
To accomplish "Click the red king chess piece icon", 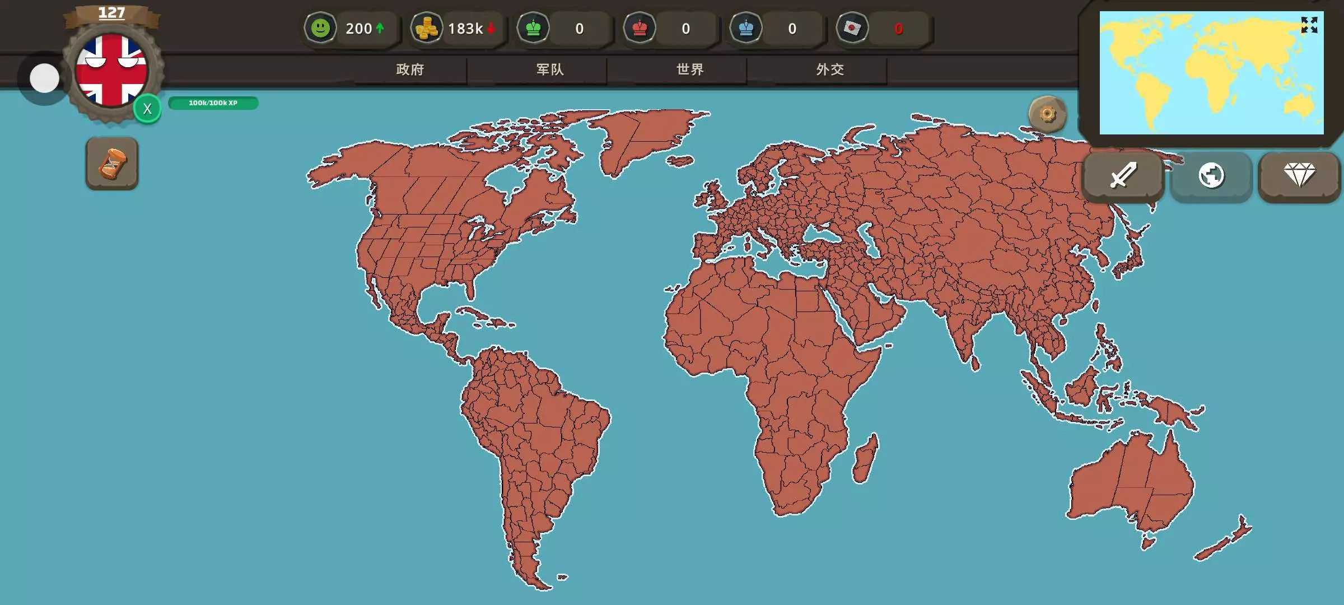I will (x=640, y=28).
